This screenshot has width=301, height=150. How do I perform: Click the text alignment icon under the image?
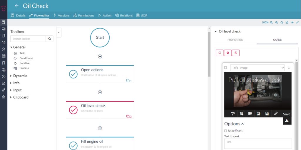click(x=250, y=114)
